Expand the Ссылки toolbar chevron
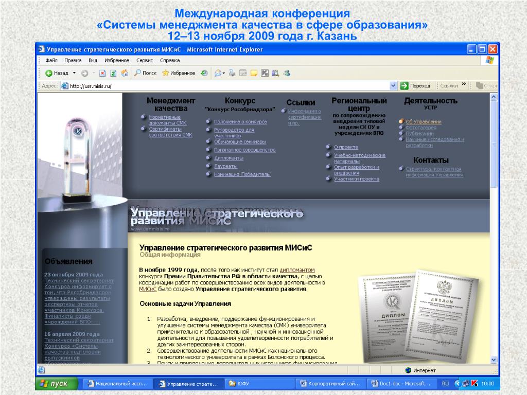The height and width of the screenshot is (395, 527). pyautogui.click(x=464, y=84)
